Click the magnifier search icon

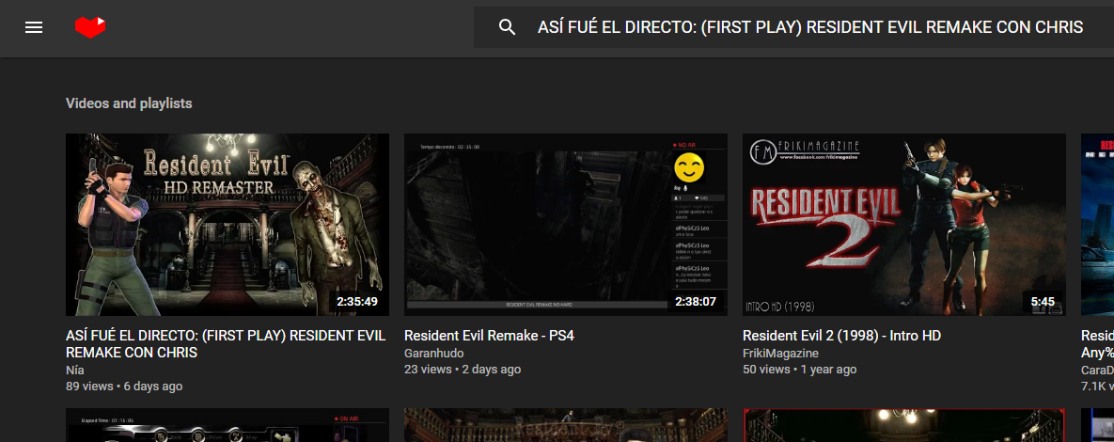point(508,27)
